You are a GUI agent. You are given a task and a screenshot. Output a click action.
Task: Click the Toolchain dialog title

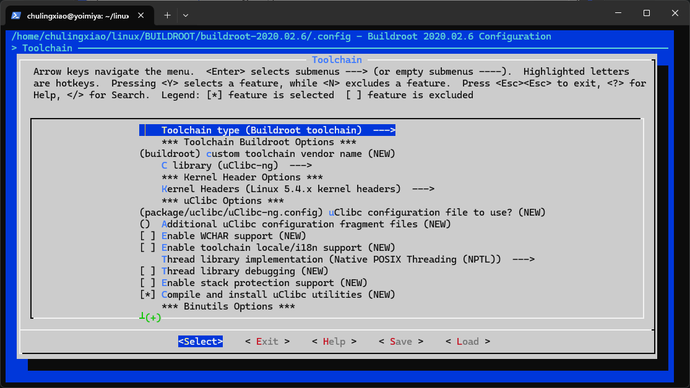click(337, 60)
